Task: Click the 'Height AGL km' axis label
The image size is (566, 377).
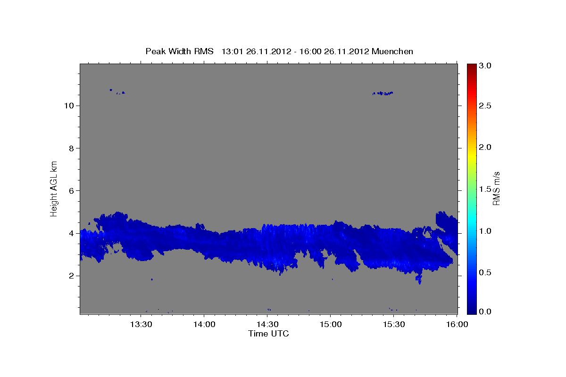Action: (x=54, y=188)
